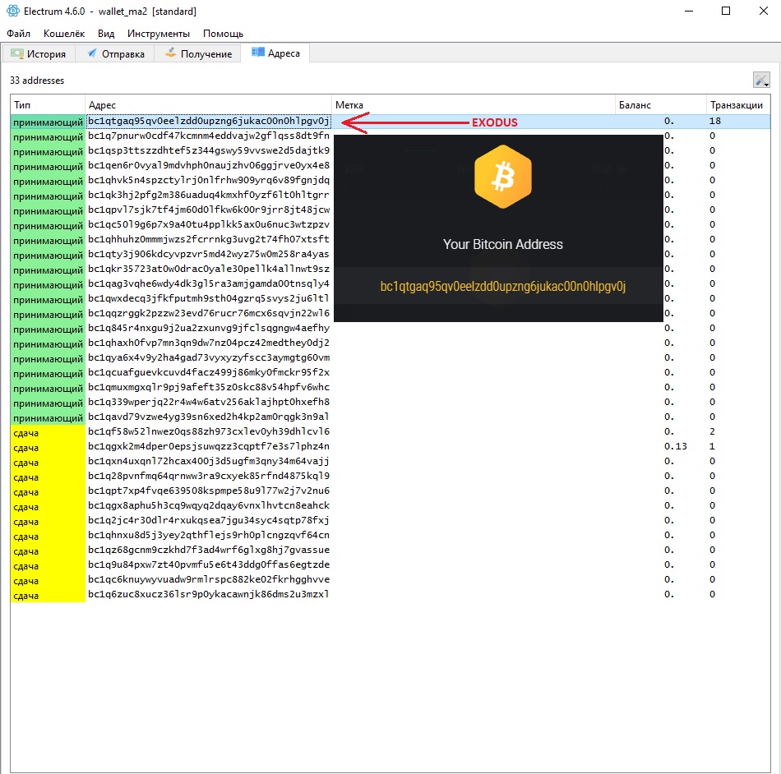
Task: Select address bc1qhaxh0fvp7mn3qn9dw7nz04pcz42medthey0dj2
Action: click(209, 343)
